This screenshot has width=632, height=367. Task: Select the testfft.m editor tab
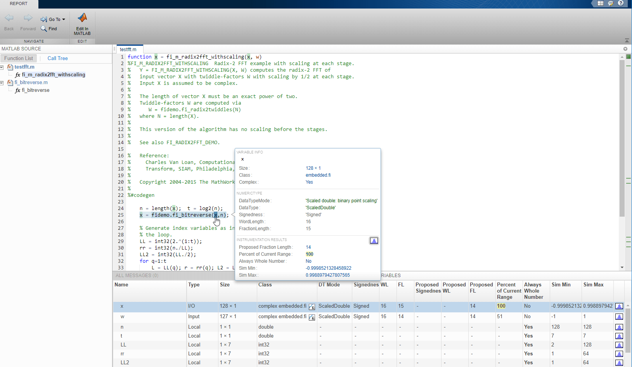pyautogui.click(x=128, y=49)
